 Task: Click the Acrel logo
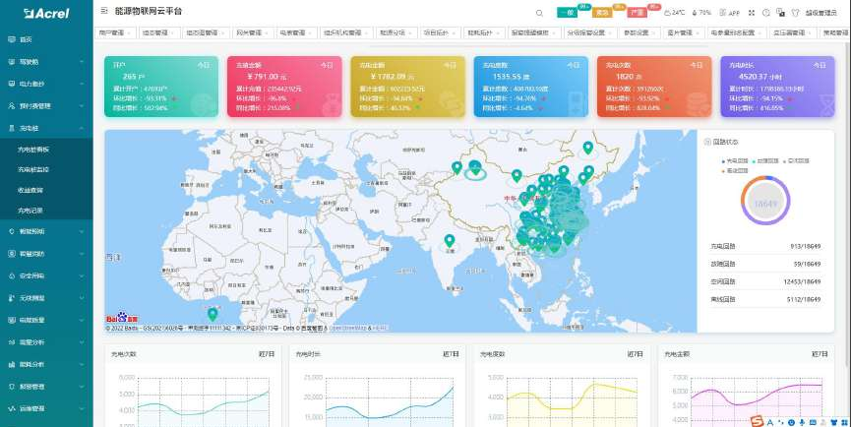pyautogui.click(x=46, y=14)
